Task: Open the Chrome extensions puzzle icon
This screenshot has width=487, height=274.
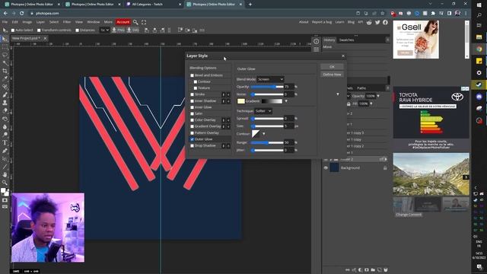Action: [433, 14]
